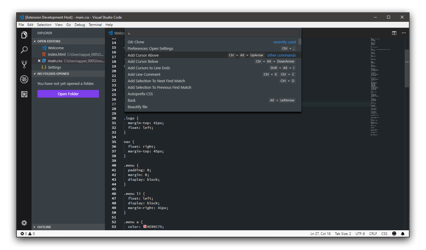
Task: Open notifications with the bell icon
Action: (x=403, y=233)
